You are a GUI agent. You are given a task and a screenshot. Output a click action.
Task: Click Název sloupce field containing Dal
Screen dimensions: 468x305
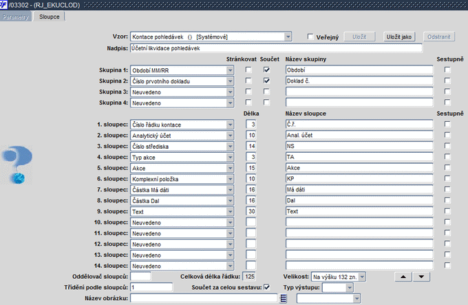[359, 200]
